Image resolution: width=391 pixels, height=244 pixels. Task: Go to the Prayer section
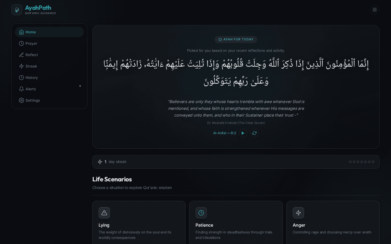coord(49,43)
